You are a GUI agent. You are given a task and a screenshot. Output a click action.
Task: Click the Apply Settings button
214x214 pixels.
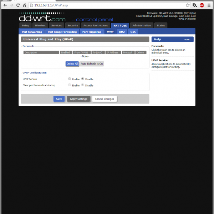(78, 99)
